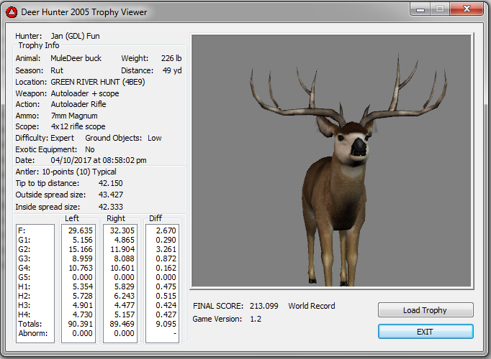Click the FINAL SCORE value 213.099
The width and height of the screenshot is (491, 359).
[x=263, y=306]
